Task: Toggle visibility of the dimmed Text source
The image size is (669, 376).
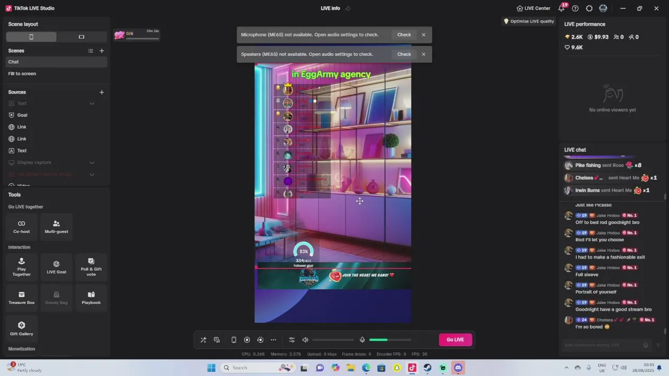Action: [92, 103]
